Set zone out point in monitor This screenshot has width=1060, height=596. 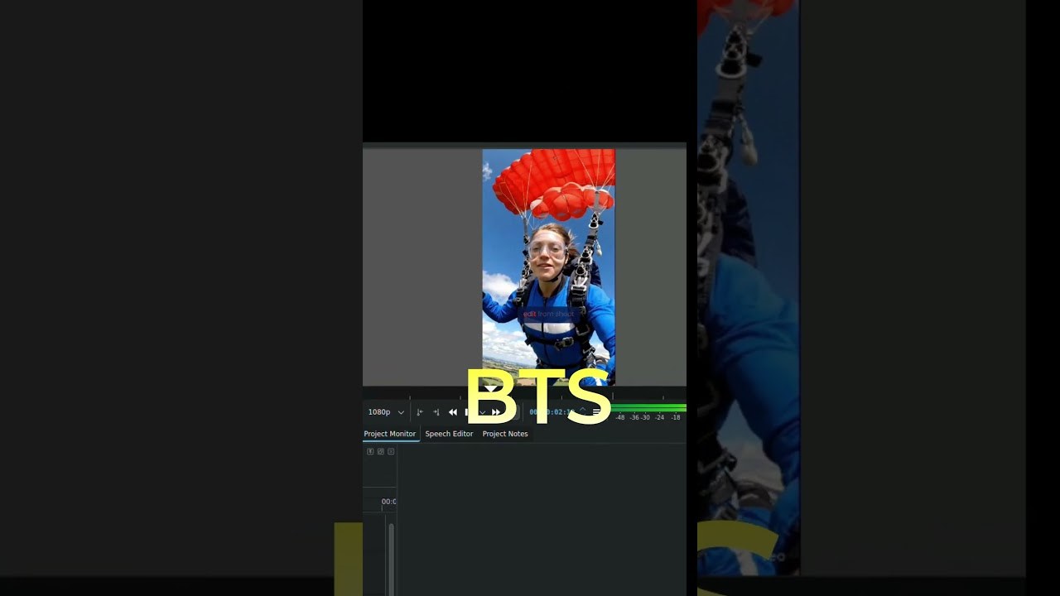click(436, 412)
